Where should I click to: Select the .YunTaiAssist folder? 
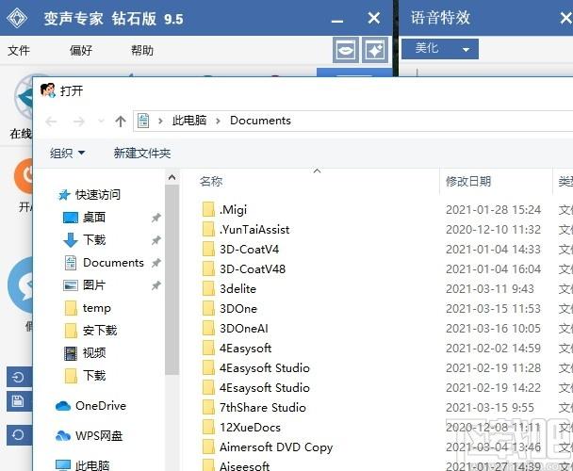[246, 229]
